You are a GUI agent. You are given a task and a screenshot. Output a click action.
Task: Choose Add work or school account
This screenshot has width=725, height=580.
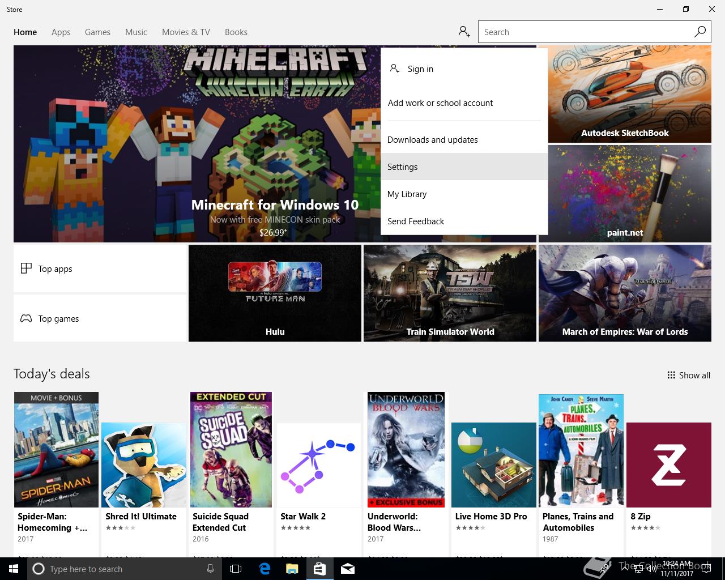(x=464, y=103)
